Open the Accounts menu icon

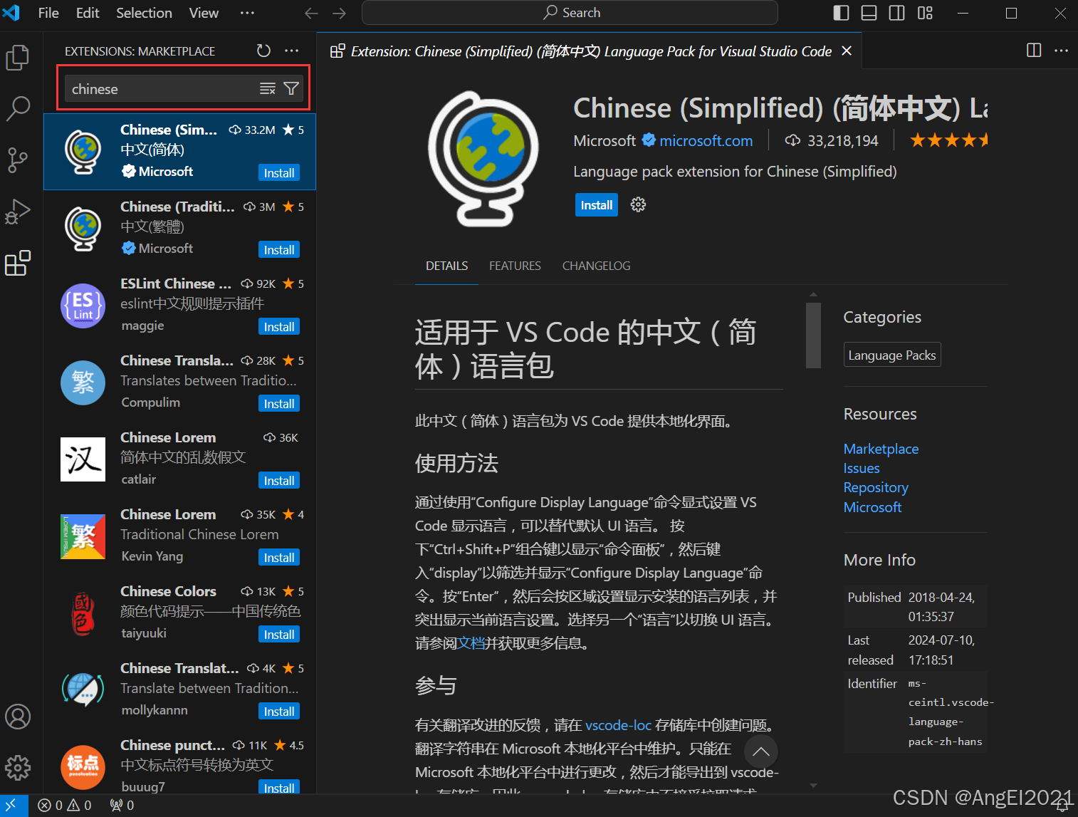[18, 716]
